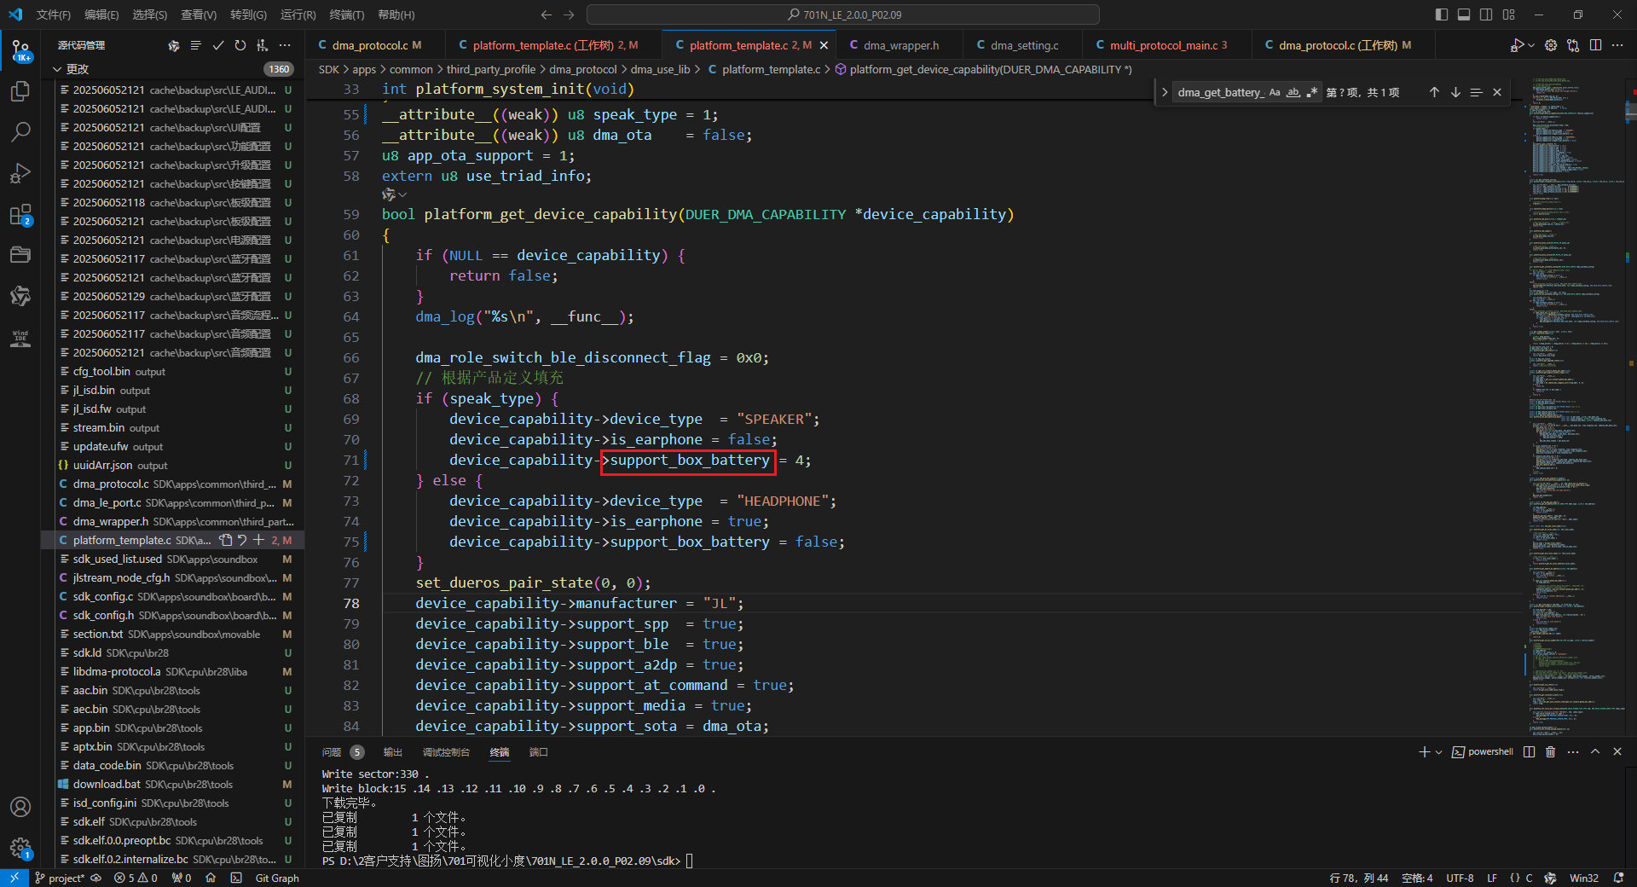
Task: Open new terminal profile dropdown
Action: (1439, 751)
